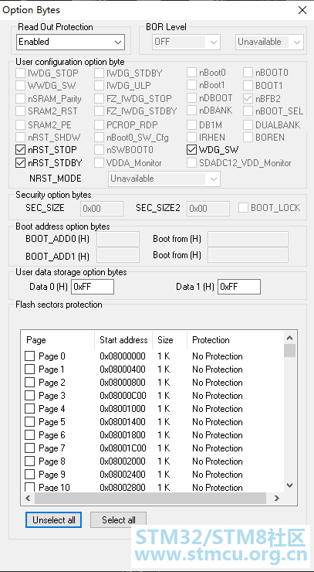This screenshot has height=572, width=314.
Task: Click the Unselect all button
Action: [53, 520]
